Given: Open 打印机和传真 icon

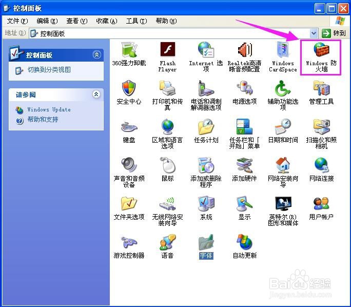Looking at the screenshot, I should [x=167, y=88].
